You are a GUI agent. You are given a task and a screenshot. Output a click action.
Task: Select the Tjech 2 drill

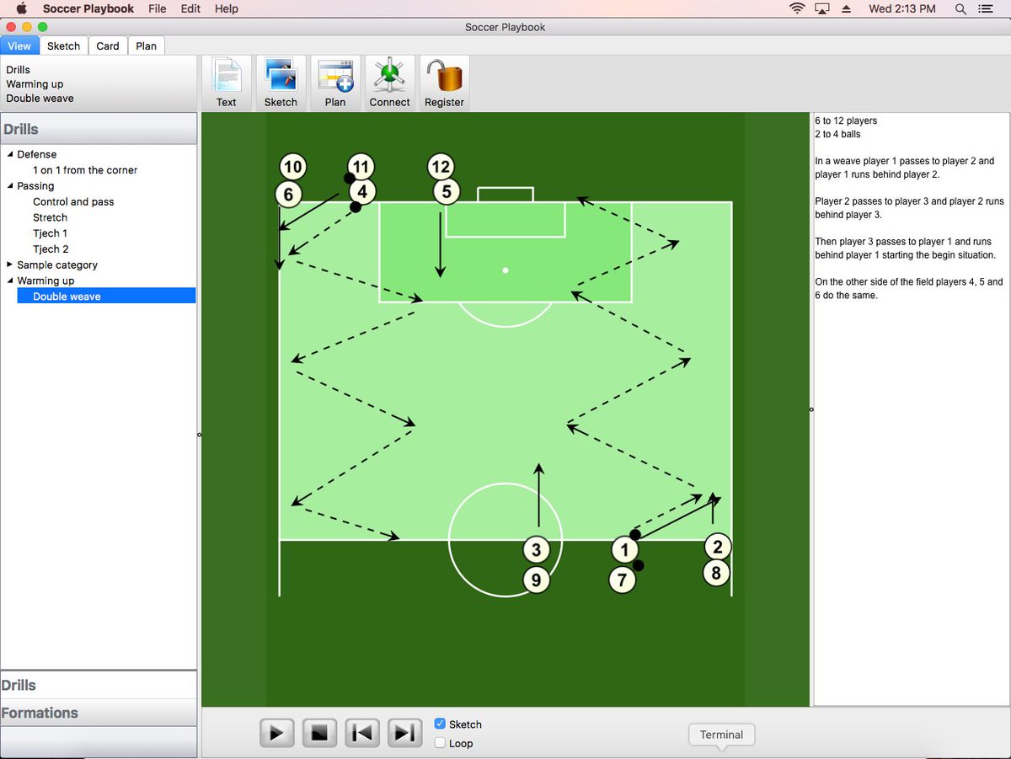coord(51,249)
